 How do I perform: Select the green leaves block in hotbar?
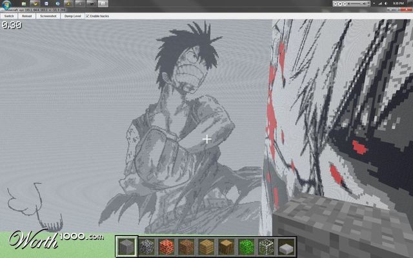pyautogui.click(x=246, y=246)
